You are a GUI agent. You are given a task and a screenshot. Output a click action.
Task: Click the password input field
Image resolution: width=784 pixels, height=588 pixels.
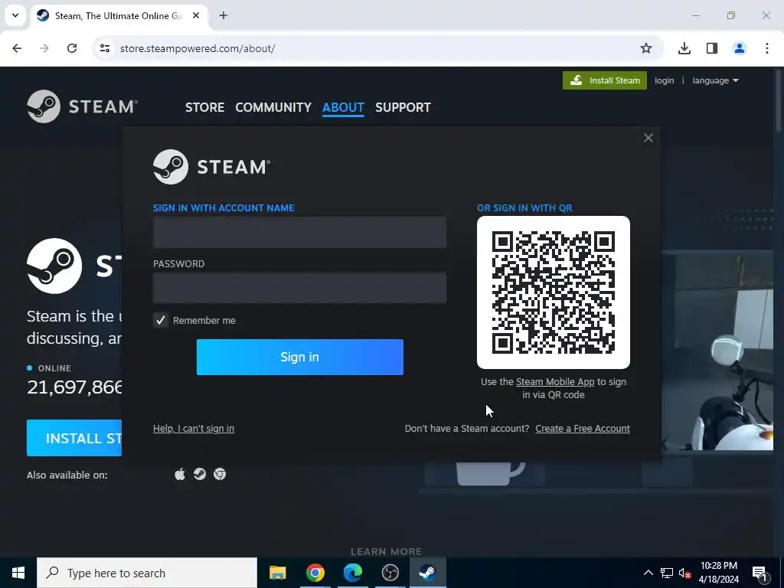[x=299, y=288]
